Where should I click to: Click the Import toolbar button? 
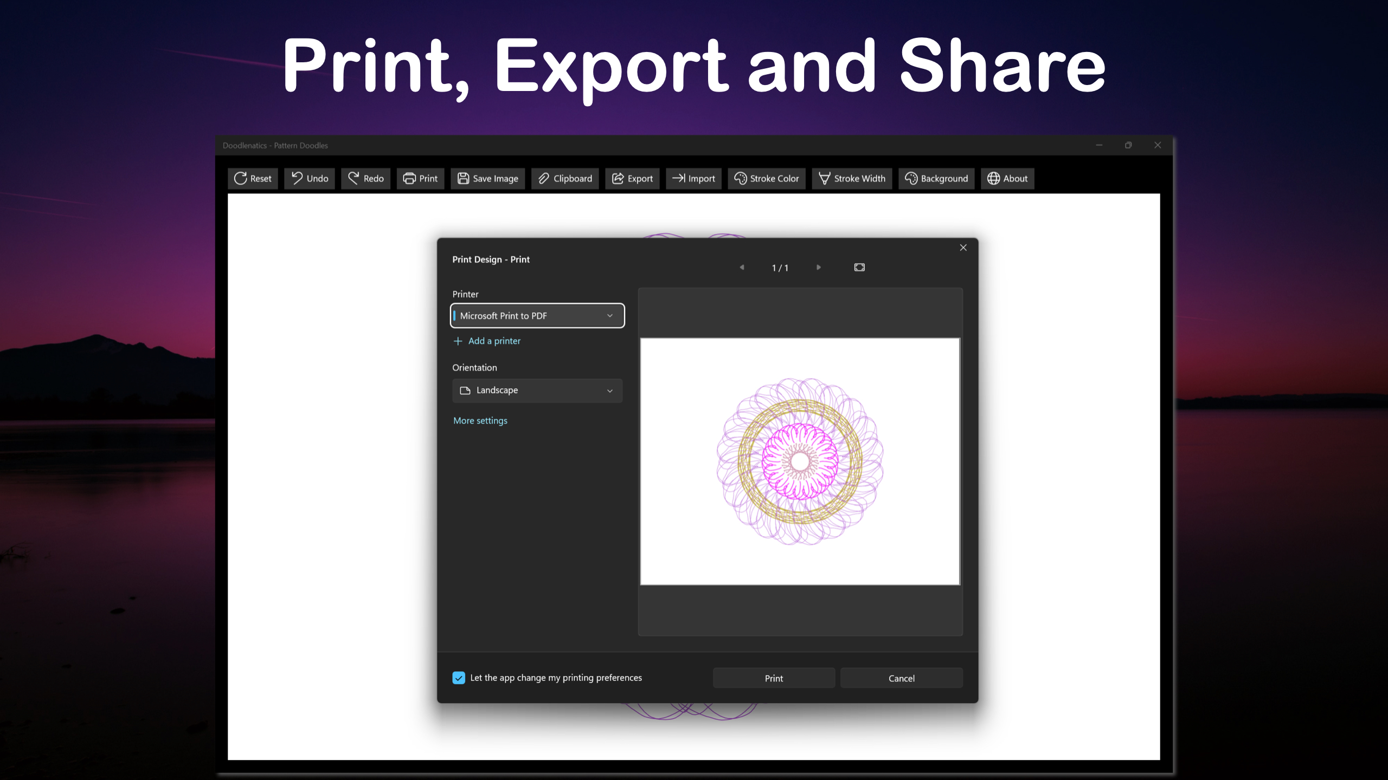(693, 178)
